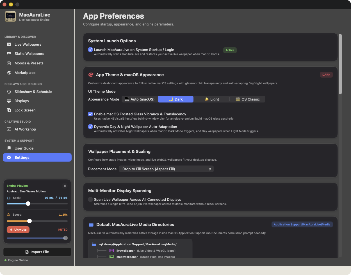Select Dark appearance mode

175,99
